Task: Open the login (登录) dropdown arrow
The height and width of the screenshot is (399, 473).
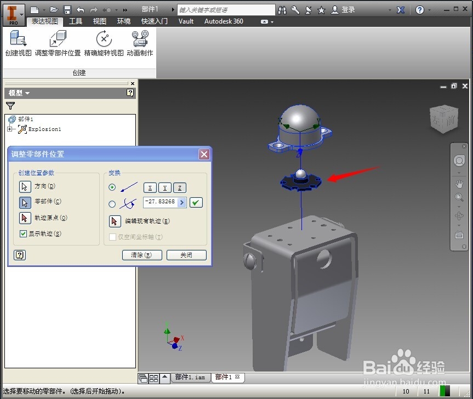Action: (390, 10)
